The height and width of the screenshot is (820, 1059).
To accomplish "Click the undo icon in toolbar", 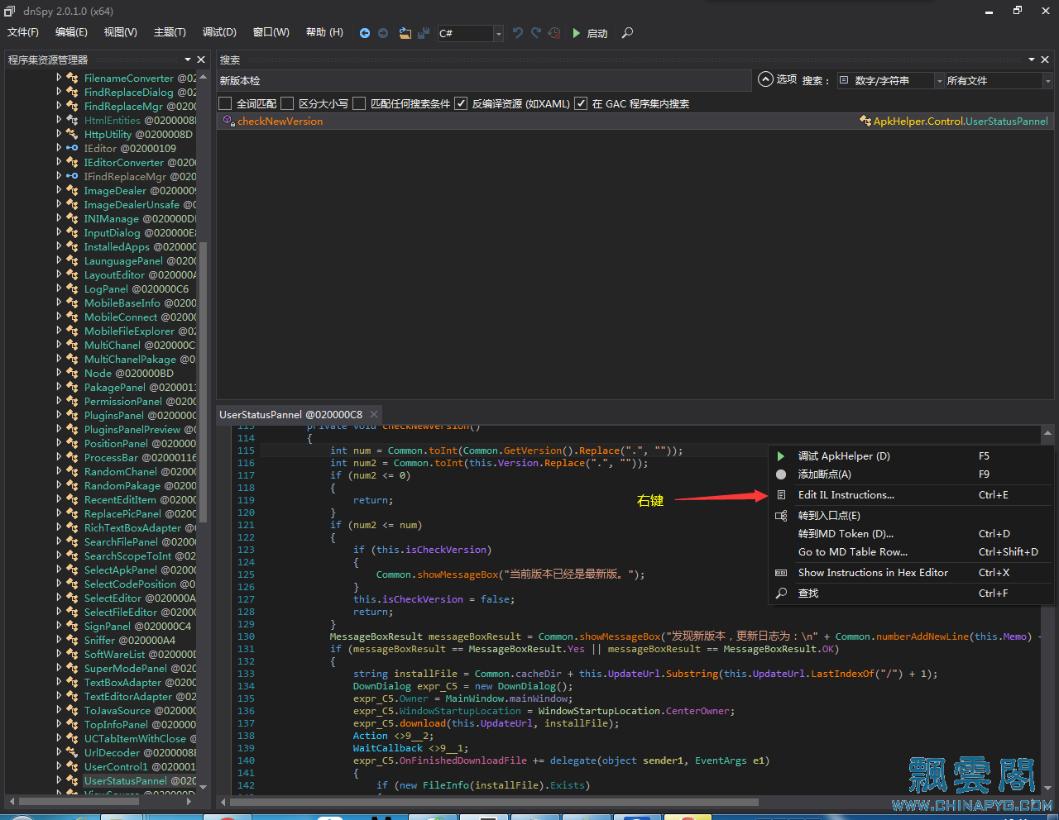I will (x=518, y=33).
